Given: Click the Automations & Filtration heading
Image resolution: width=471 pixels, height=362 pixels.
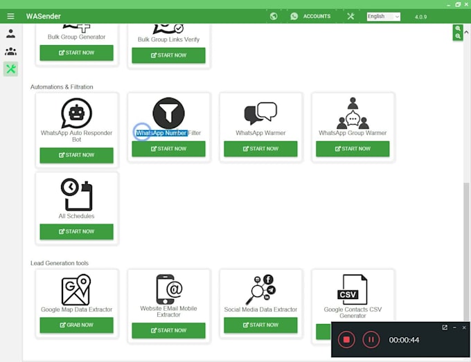Looking at the screenshot, I should click(x=62, y=87).
